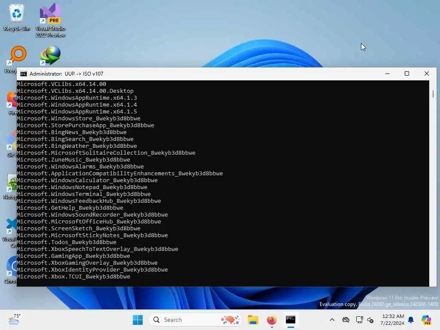Click the console vertical scrollbar thumb
The height and width of the screenshot is (330, 440).
click(x=433, y=94)
